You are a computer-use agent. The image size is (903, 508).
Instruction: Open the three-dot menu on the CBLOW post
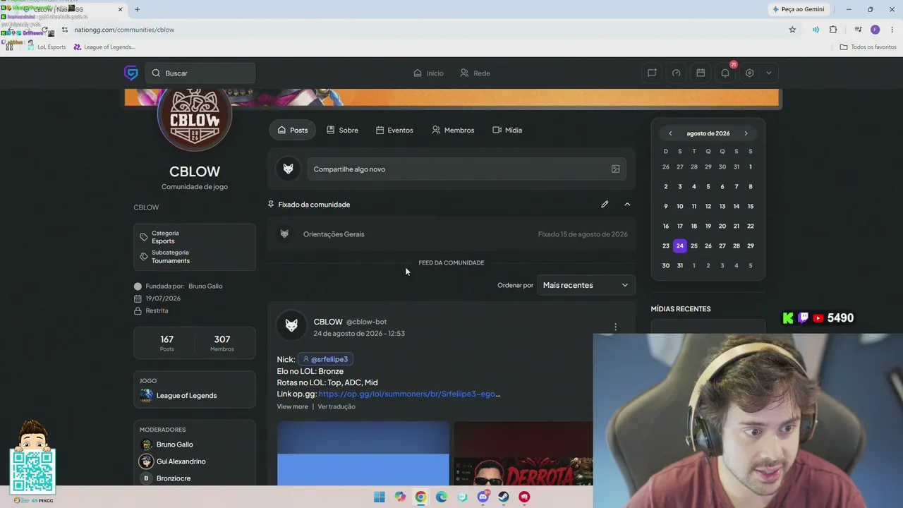click(615, 327)
